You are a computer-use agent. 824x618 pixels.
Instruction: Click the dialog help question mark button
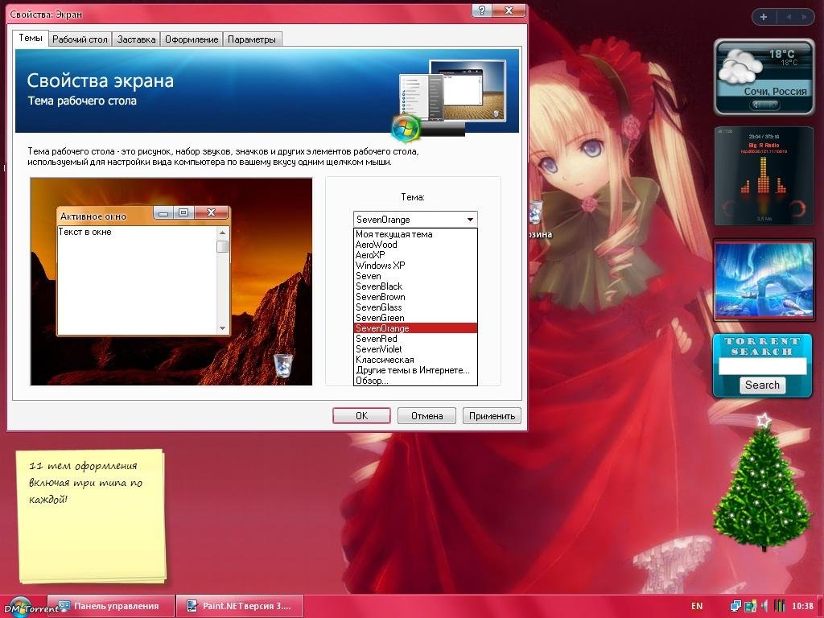482,10
